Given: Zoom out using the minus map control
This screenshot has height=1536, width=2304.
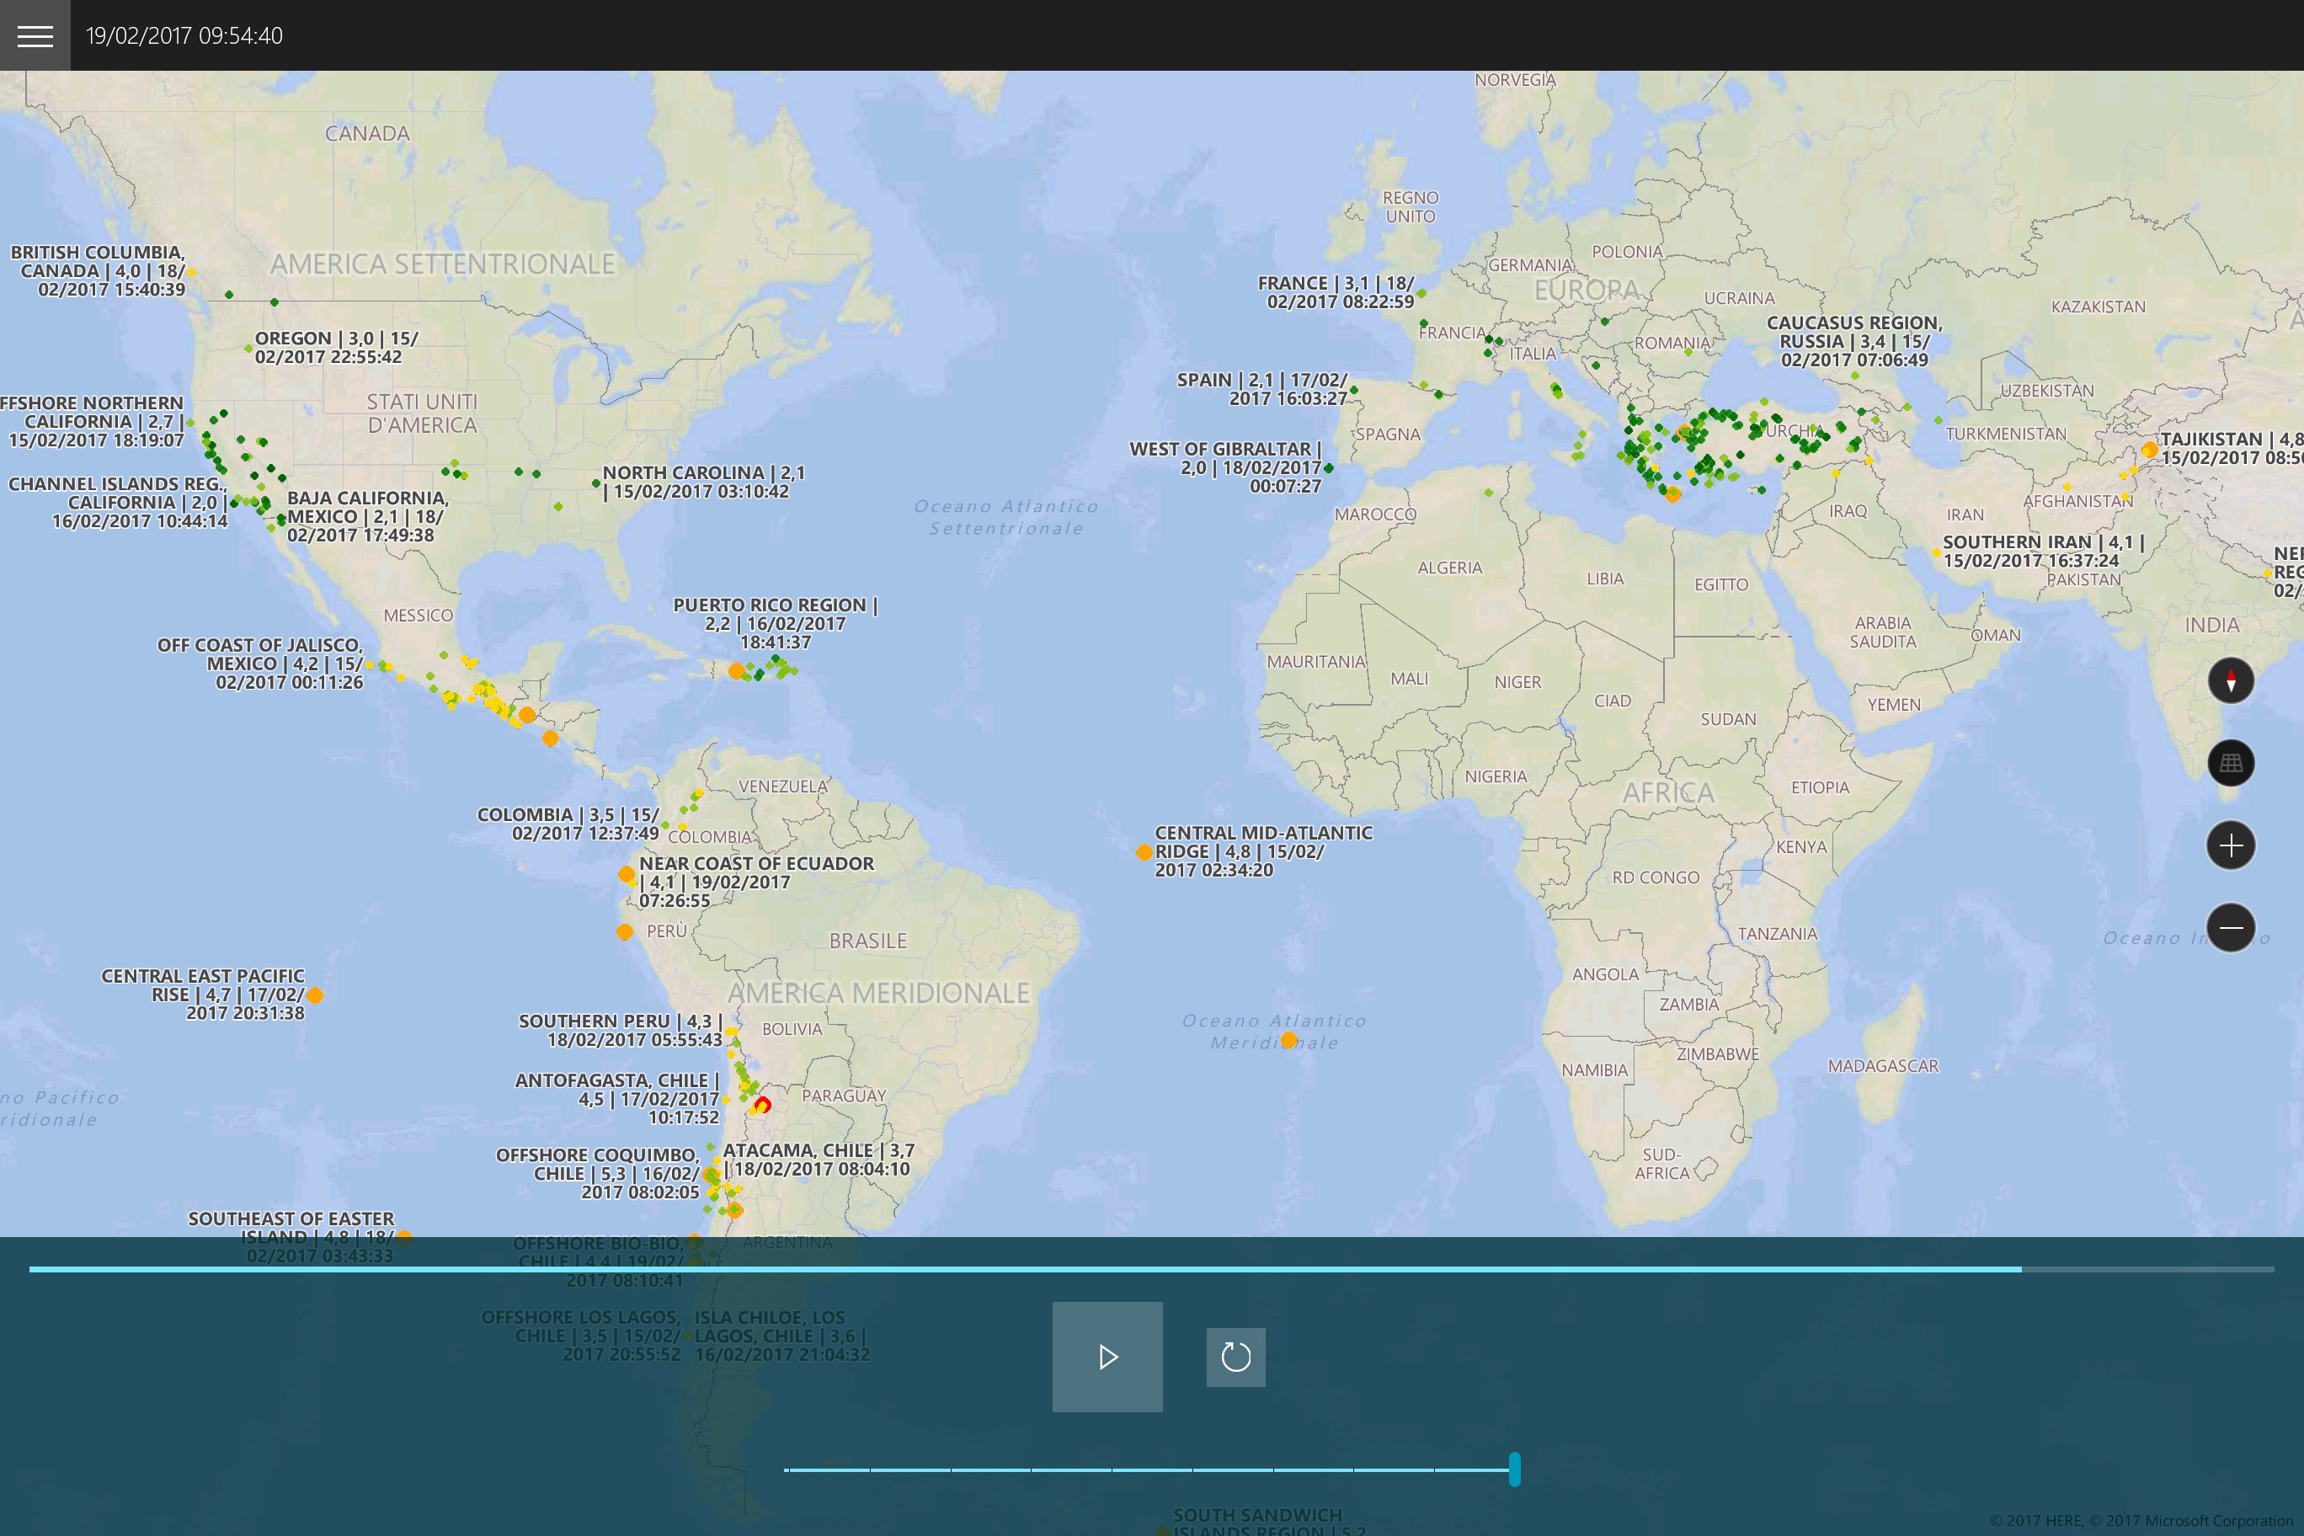Looking at the screenshot, I should [x=2232, y=926].
